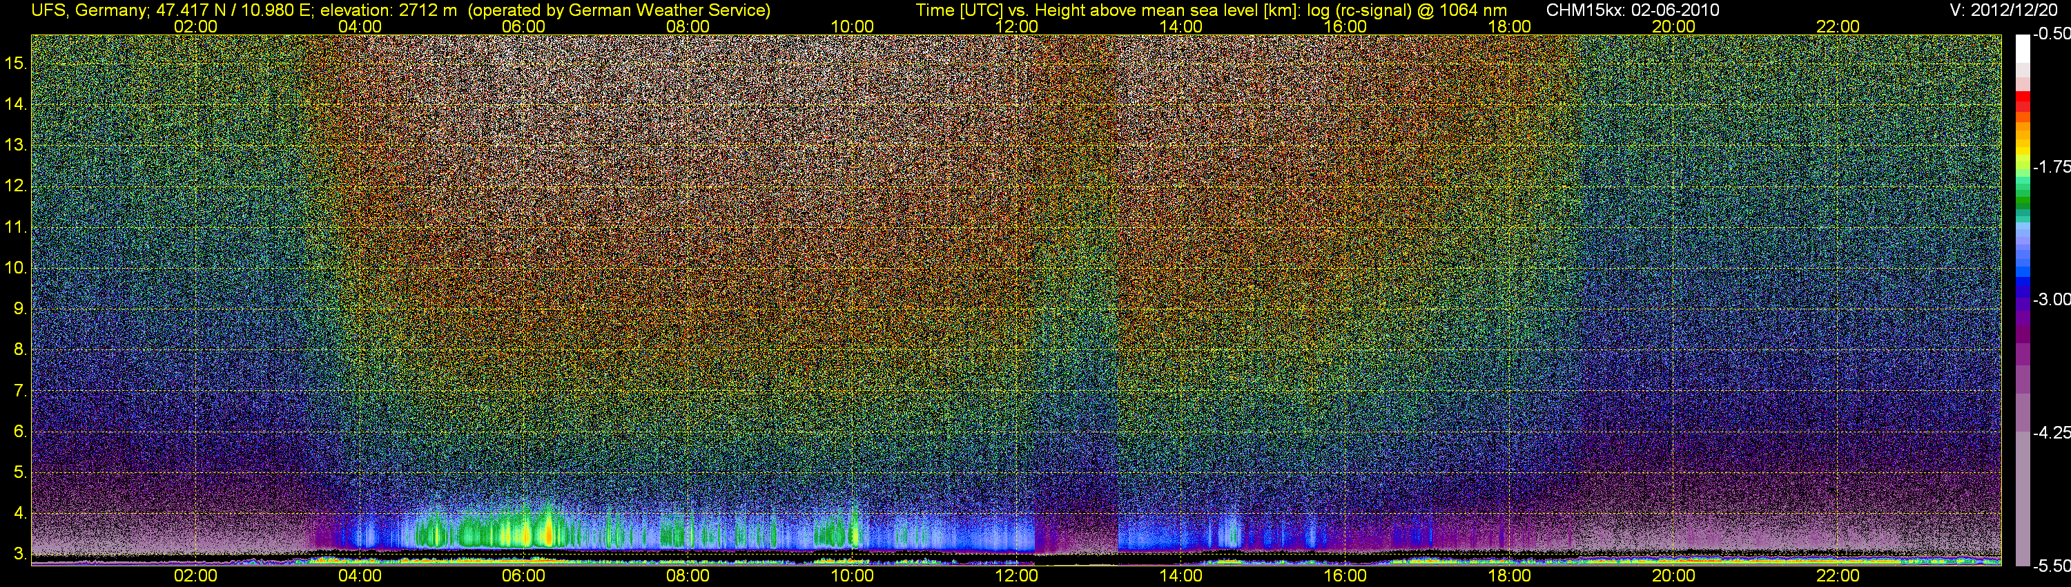Click the height axis label "12."
This screenshot has height=587, width=2071.
pos(16,186)
